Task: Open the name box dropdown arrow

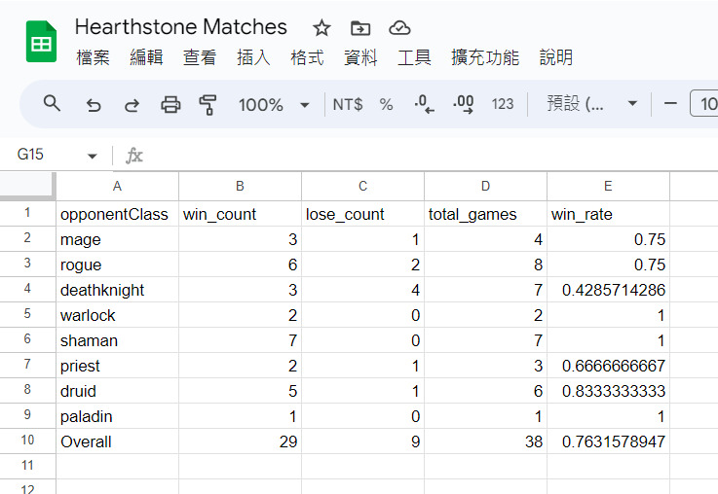Action: click(92, 157)
